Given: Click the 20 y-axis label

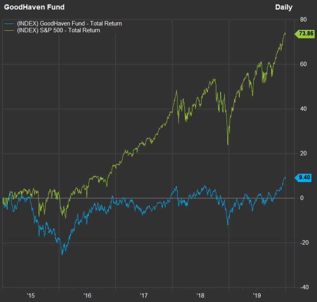Looking at the screenshot, I should click(303, 153).
